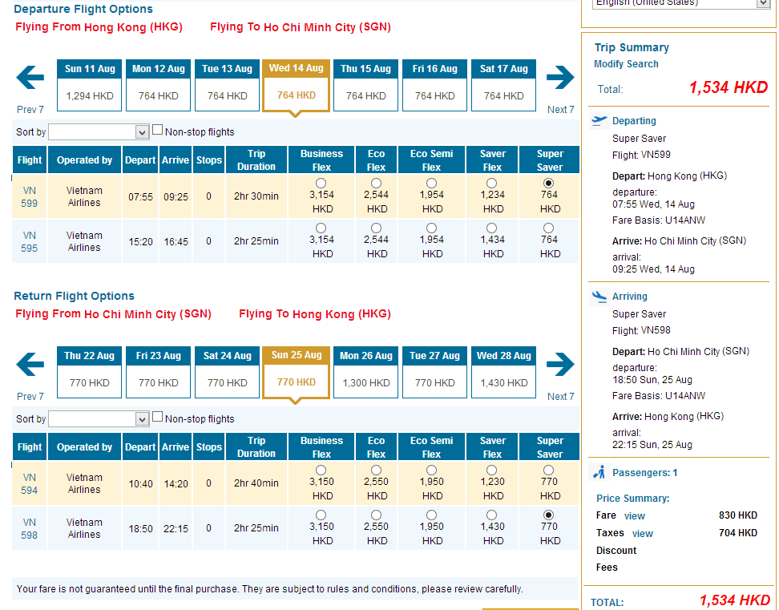Tick Non-stop flights checkbox for return options
779x610 pixels.
(x=158, y=417)
